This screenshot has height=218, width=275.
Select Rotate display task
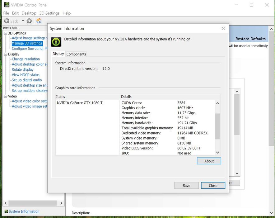coord(22,69)
